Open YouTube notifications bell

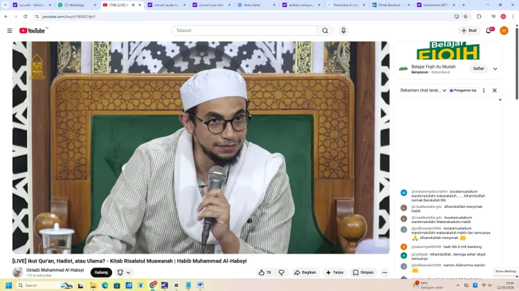click(489, 30)
